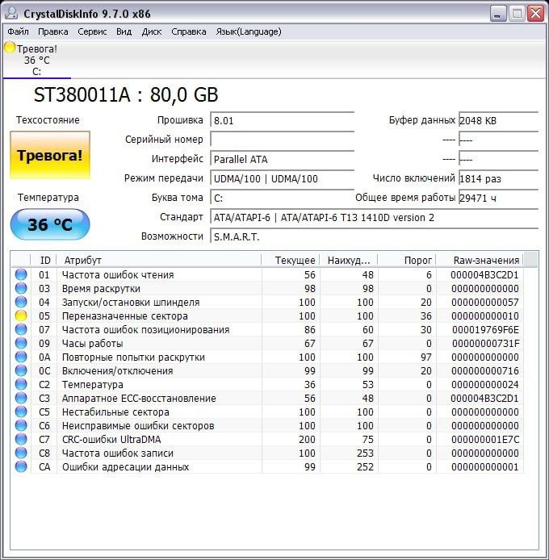Click the Буфер данных field 2048 KB

click(x=499, y=120)
